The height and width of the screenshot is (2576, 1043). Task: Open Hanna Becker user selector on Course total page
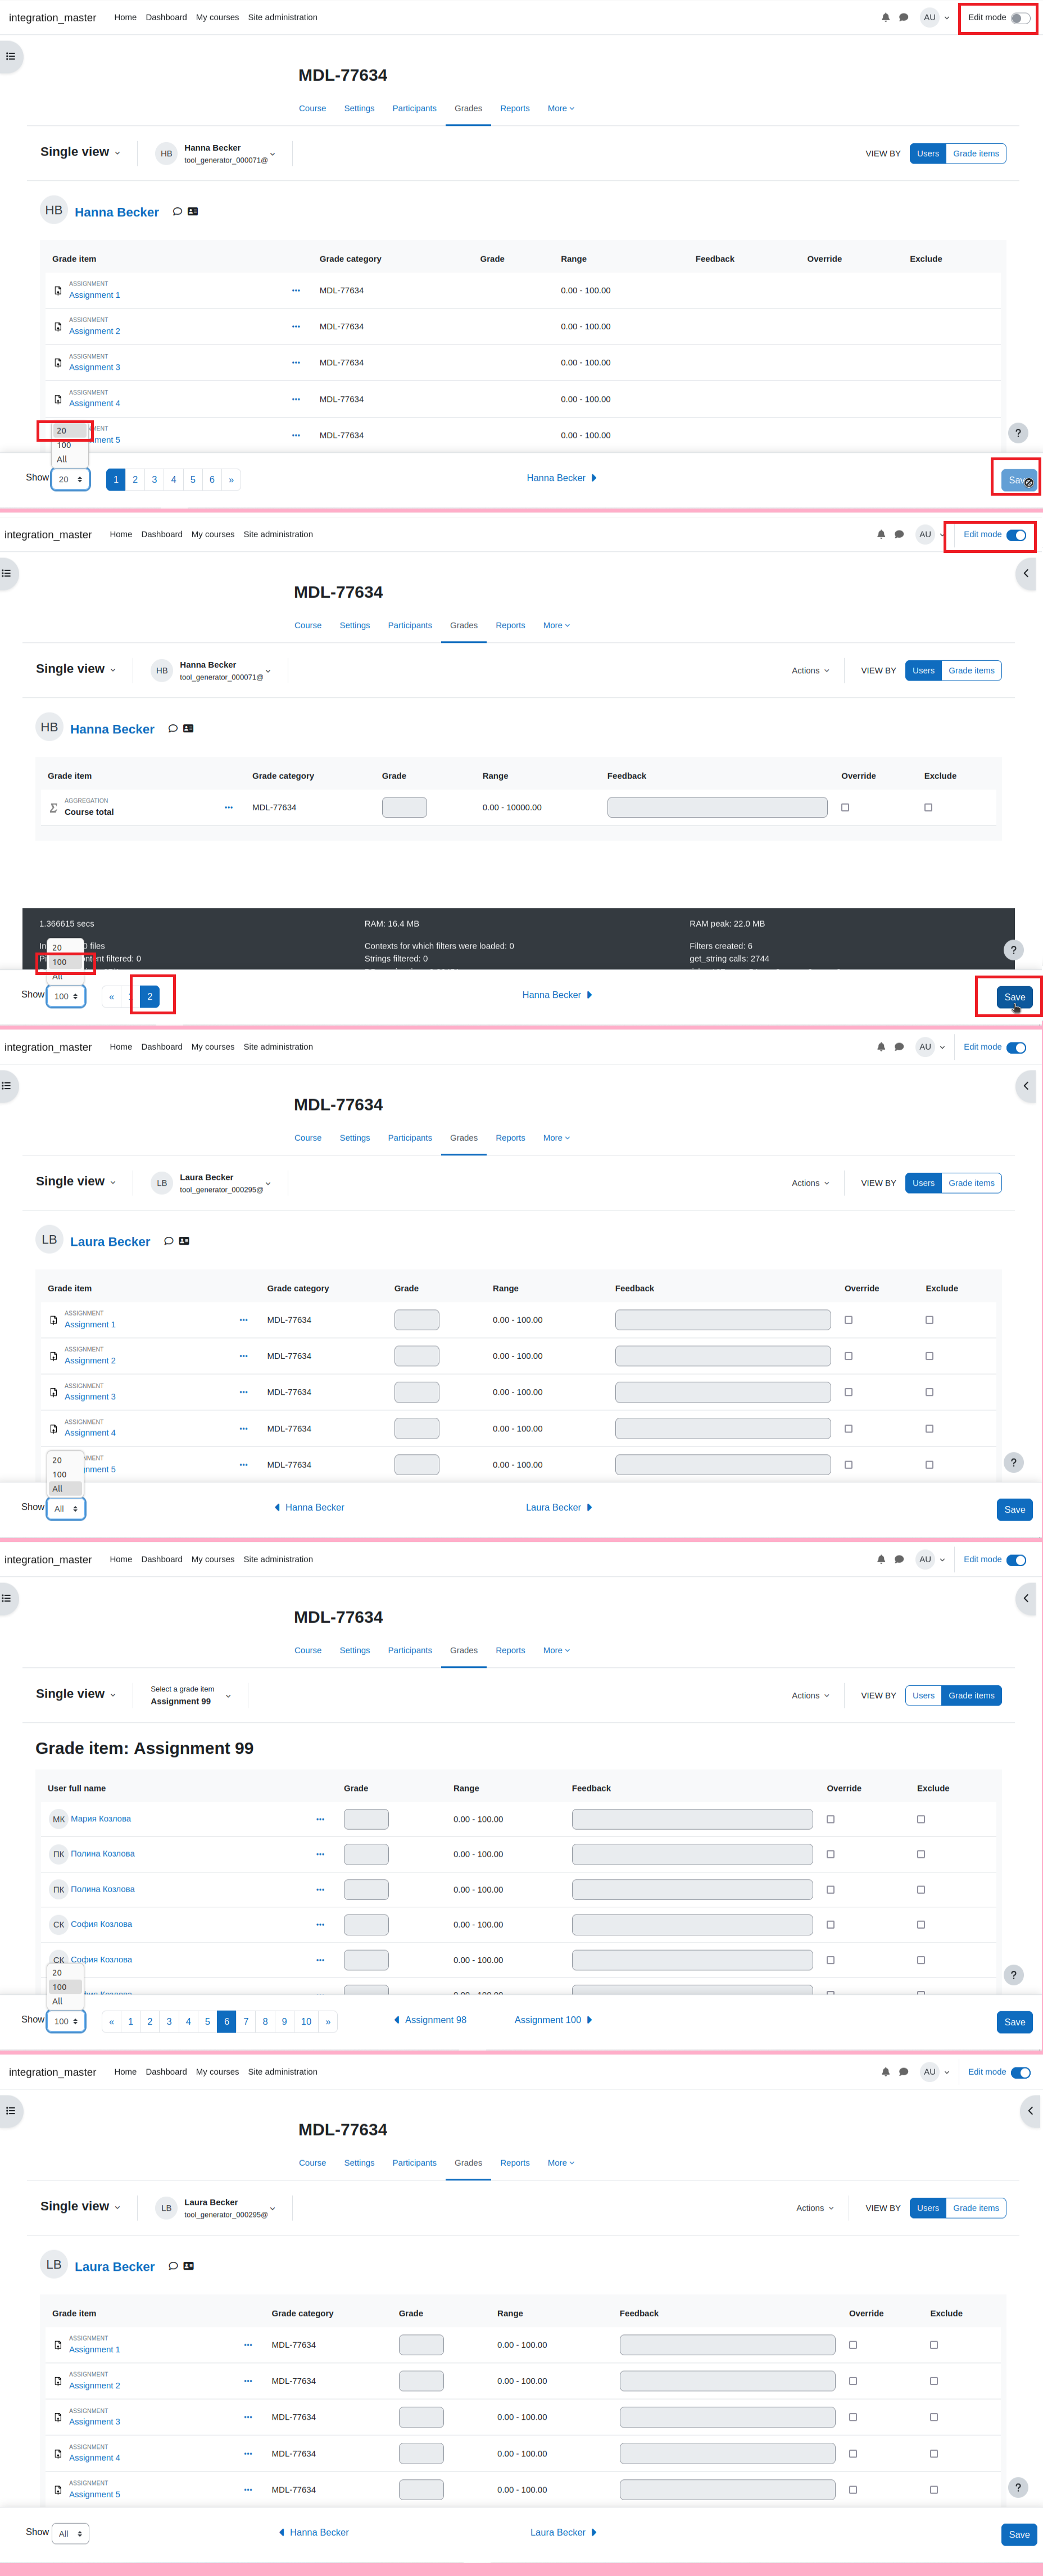pos(211,670)
